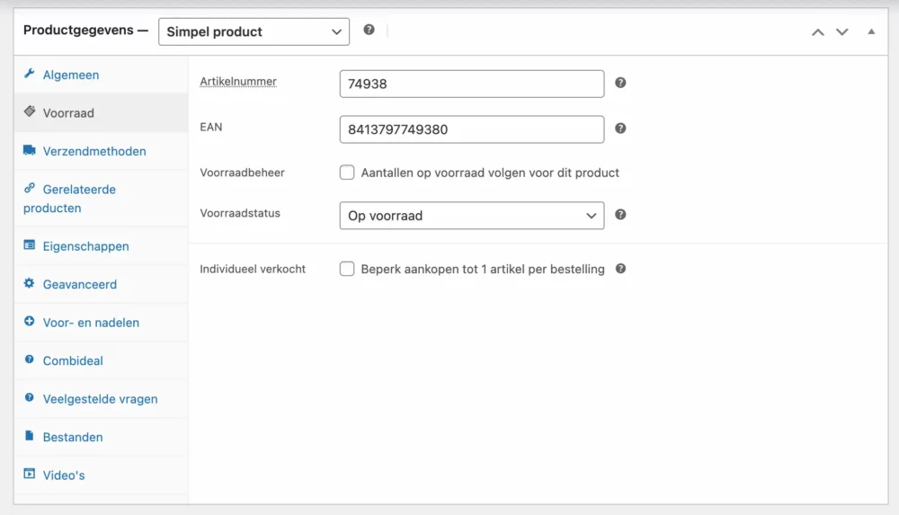Move Productgegevens panel down with arrow
This screenshot has width=899, height=515.
point(841,32)
